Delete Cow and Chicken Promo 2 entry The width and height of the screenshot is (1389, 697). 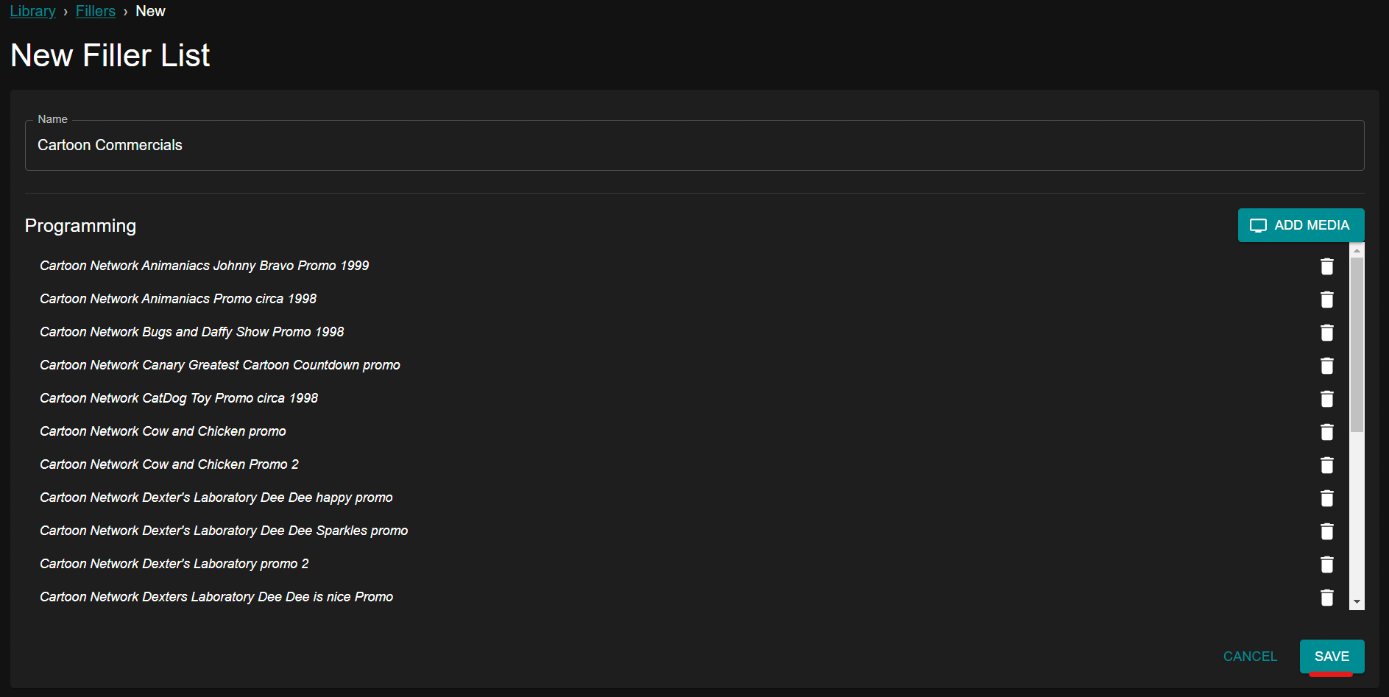[x=1326, y=465]
